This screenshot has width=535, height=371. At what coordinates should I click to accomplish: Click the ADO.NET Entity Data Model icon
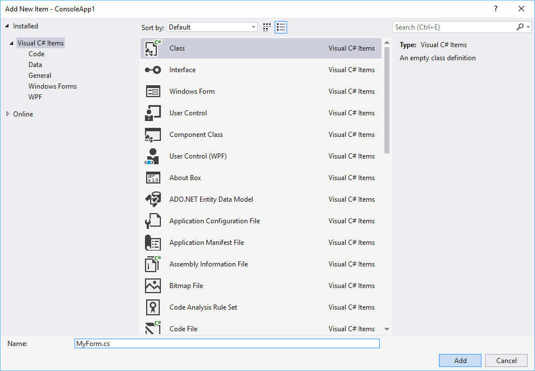pos(153,199)
